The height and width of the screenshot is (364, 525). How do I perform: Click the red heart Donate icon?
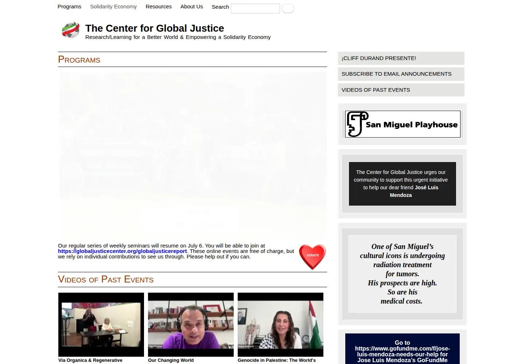tap(312, 257)
